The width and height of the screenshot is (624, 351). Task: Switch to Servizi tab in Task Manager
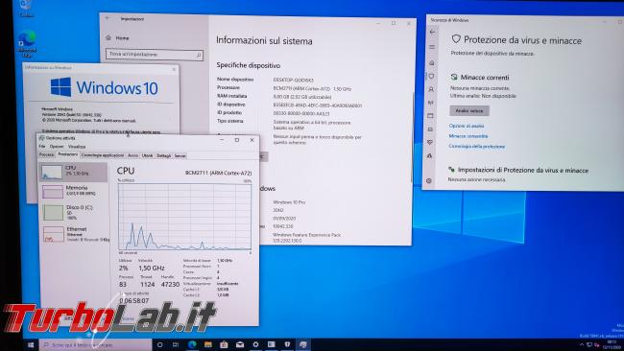click(180, 155)
